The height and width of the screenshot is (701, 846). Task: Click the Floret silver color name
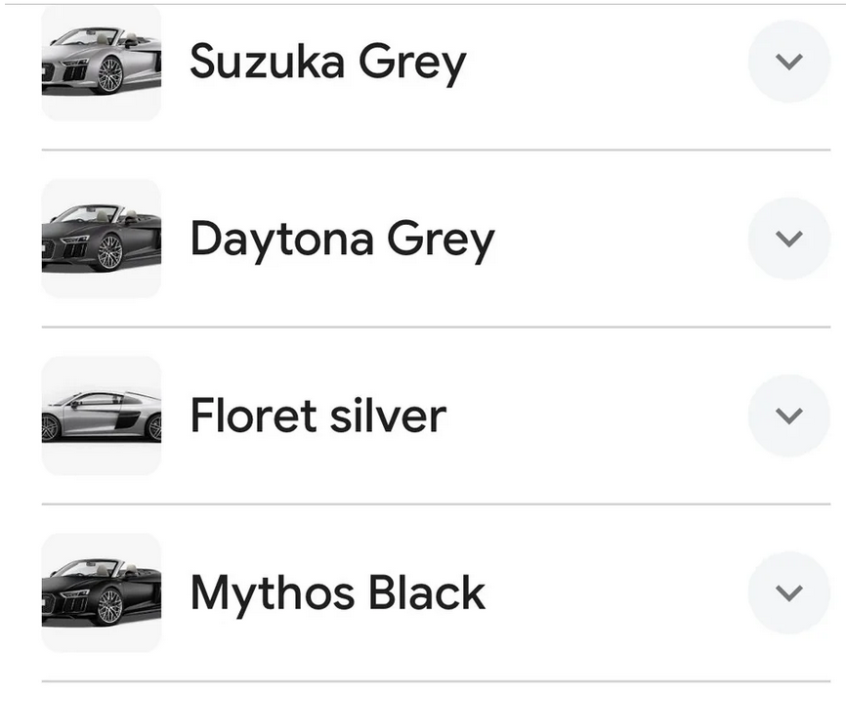[317, 416]
